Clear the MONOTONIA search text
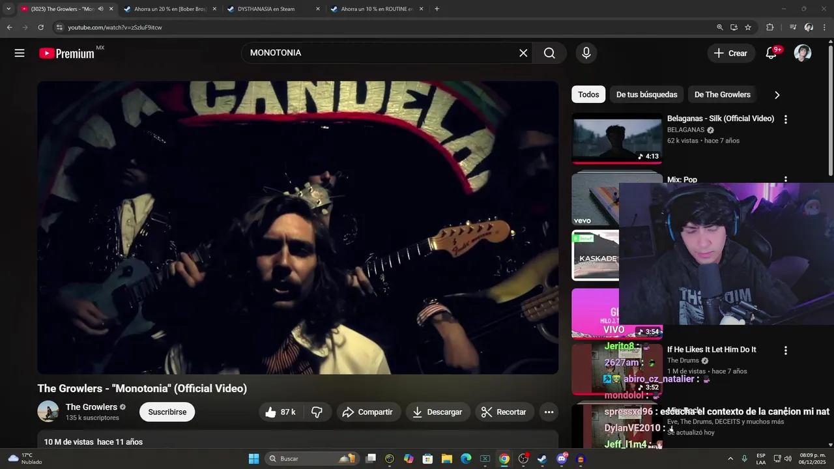Image resolution: width=834 pixels, height=469 pixels. pos(523,53)
